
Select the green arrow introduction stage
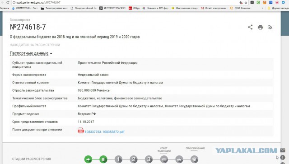click(89, 159)
